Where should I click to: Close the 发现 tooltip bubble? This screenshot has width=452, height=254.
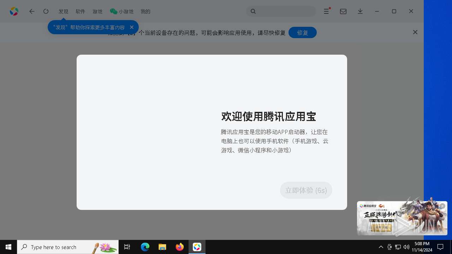click(x=132, y=27)
